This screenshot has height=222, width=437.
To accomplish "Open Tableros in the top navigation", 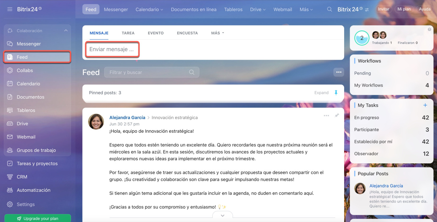I will tap(233, 10).
